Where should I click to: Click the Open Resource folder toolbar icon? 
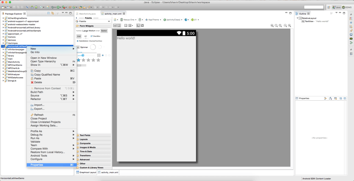click(84, 7)
